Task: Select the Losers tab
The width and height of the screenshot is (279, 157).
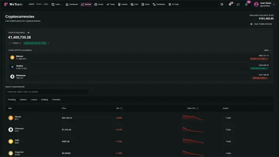Action: (34, 100)
